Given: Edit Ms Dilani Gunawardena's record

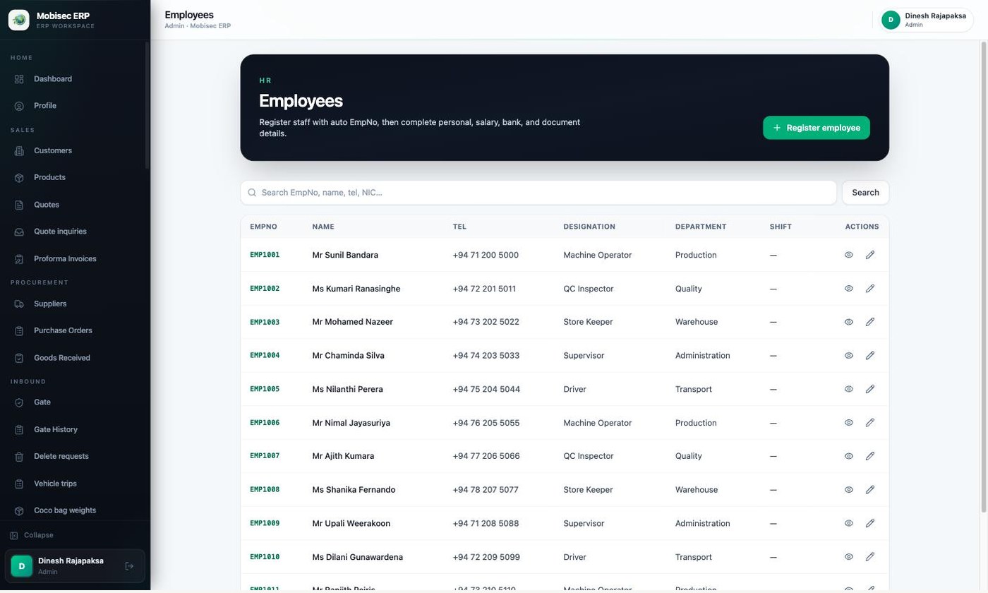Looking at the screenshot, I should coord(870,557).
